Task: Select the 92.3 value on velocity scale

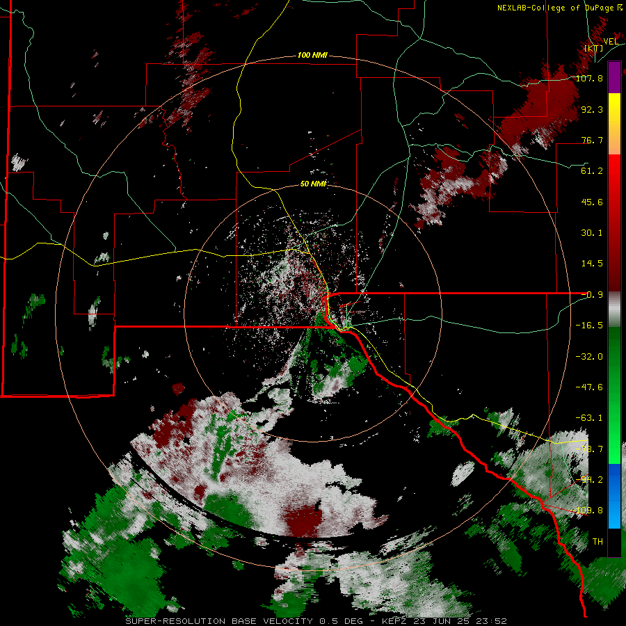Action: coord(592,109)
